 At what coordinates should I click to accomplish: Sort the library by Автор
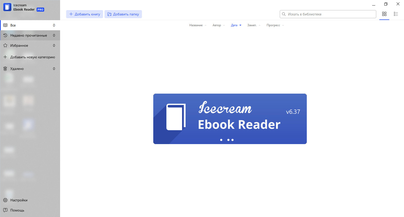(x=217, y=25)
